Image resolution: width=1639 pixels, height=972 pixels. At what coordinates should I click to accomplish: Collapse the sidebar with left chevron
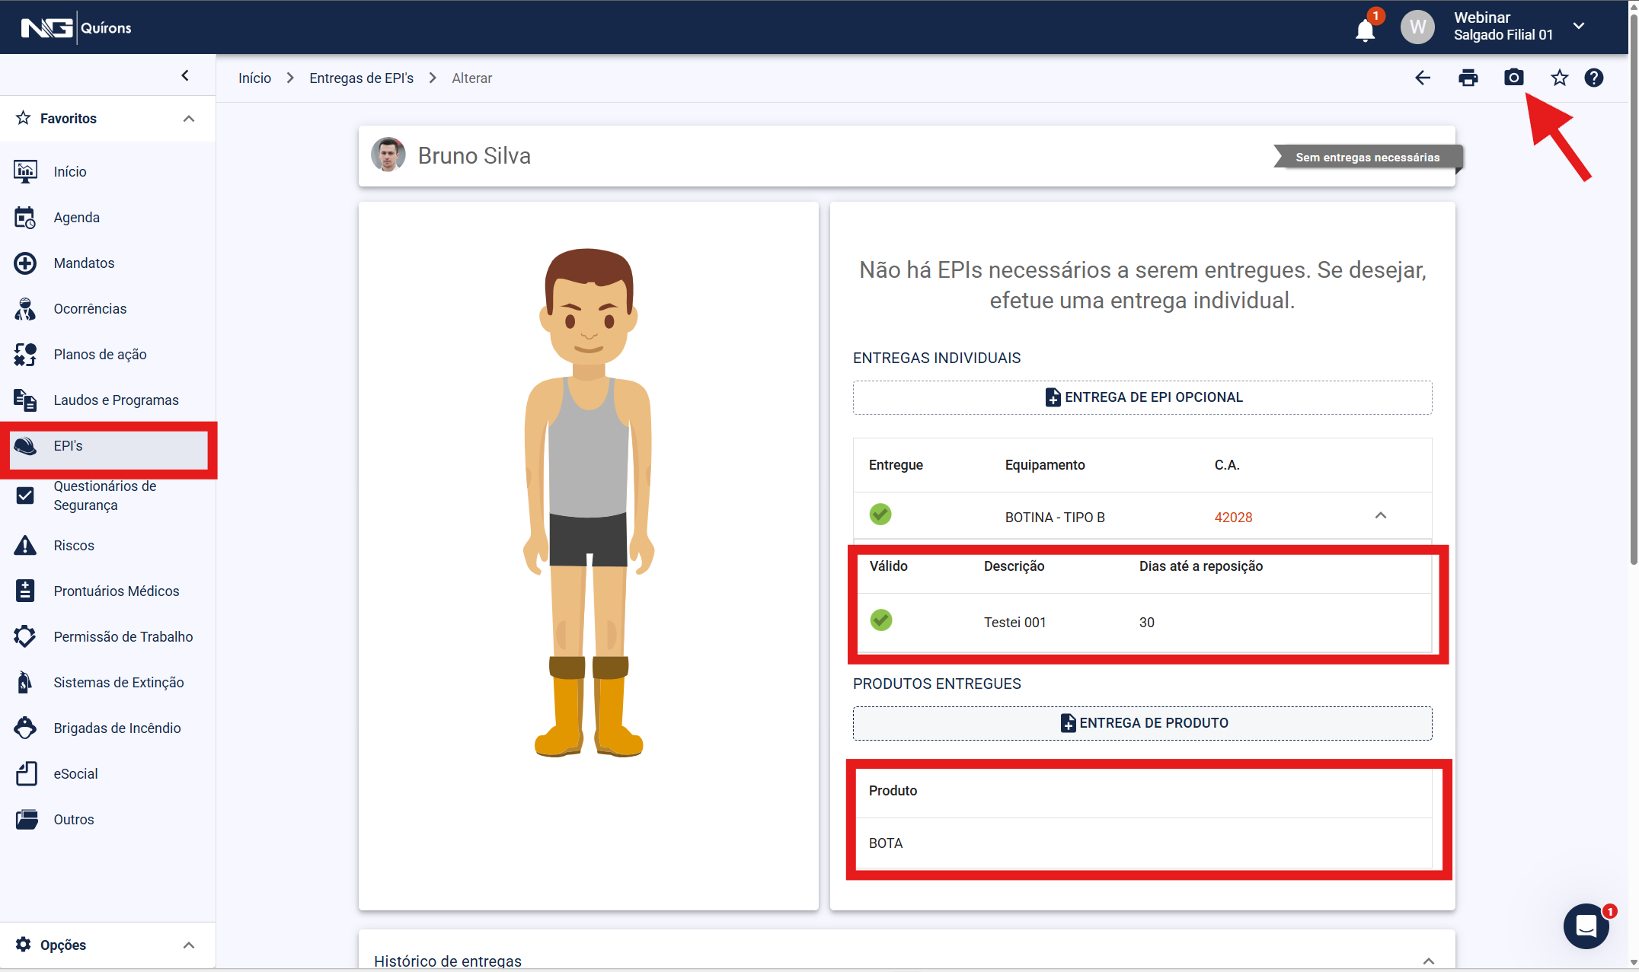click(x=185, y=75)
